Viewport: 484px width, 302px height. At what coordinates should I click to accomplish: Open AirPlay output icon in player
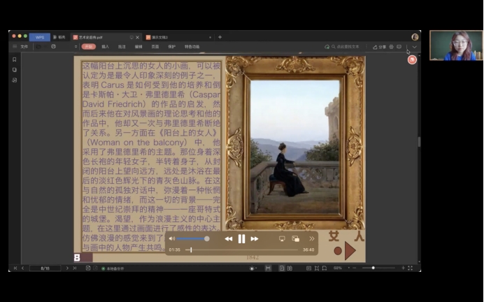(x=282, y=239)
